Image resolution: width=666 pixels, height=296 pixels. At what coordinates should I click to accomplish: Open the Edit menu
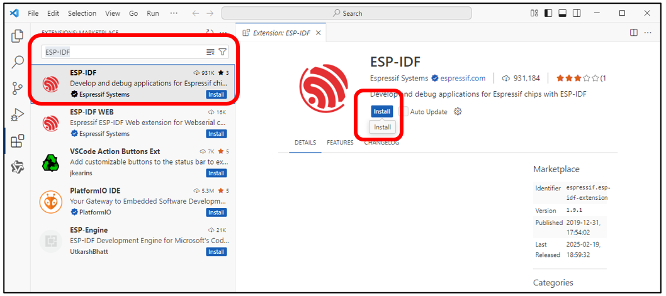[53, 13]
